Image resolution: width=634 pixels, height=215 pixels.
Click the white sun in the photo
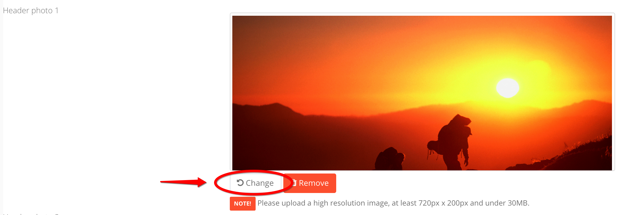coord(507,88)
